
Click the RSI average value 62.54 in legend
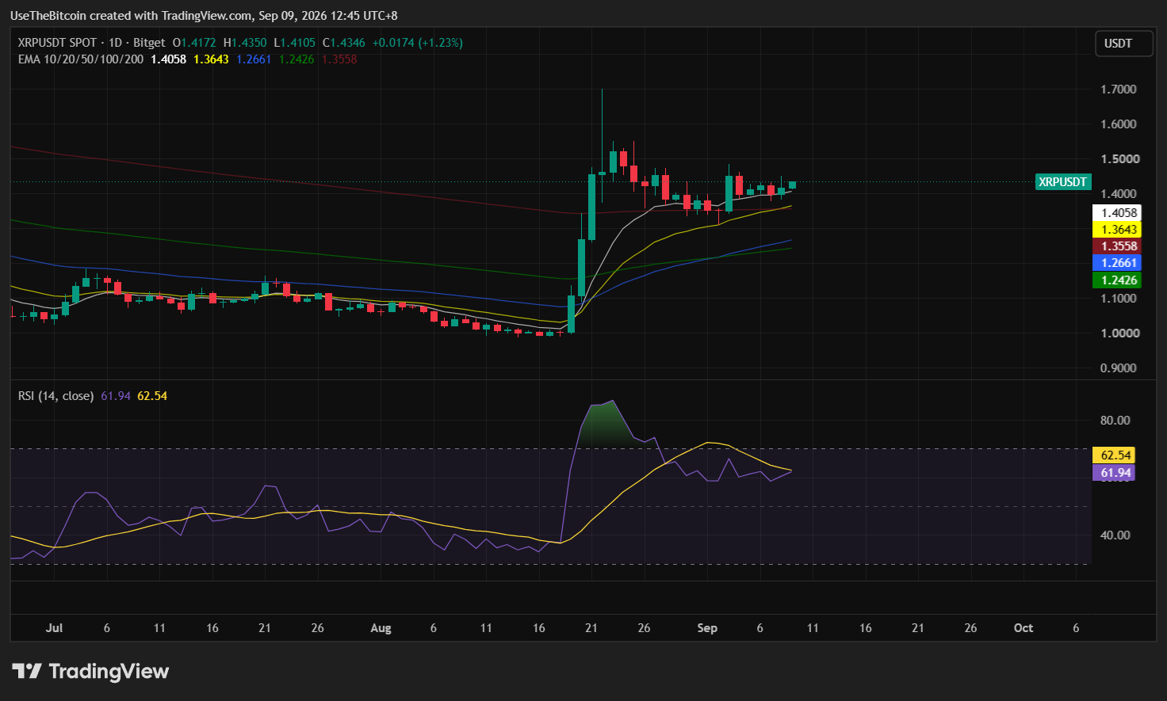[x=152, y=396]
